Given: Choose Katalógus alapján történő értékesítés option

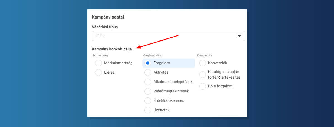Looking at the screenshot, I should pyautogui.click(x=203, y=75).
